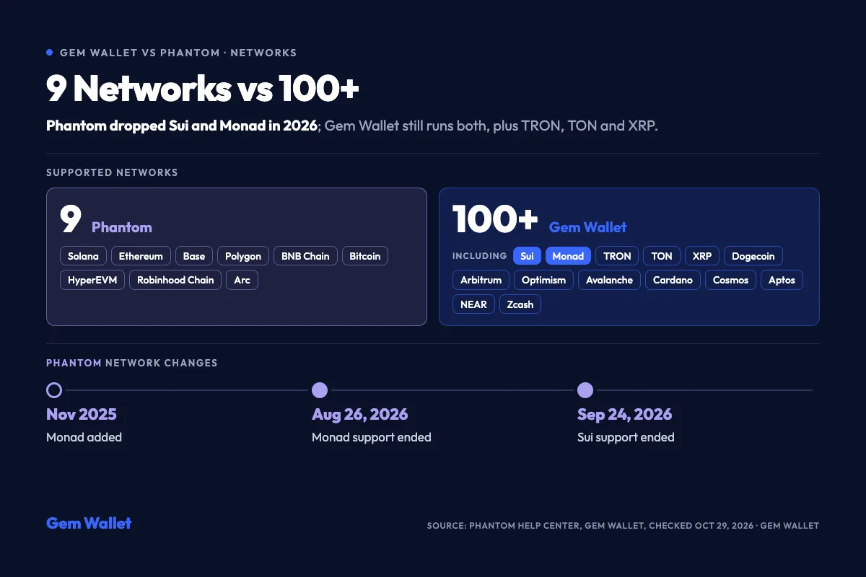Viewport: 866px width, 577px height.
Task: Click the large '100+' in Gem card
Action: 496,220
